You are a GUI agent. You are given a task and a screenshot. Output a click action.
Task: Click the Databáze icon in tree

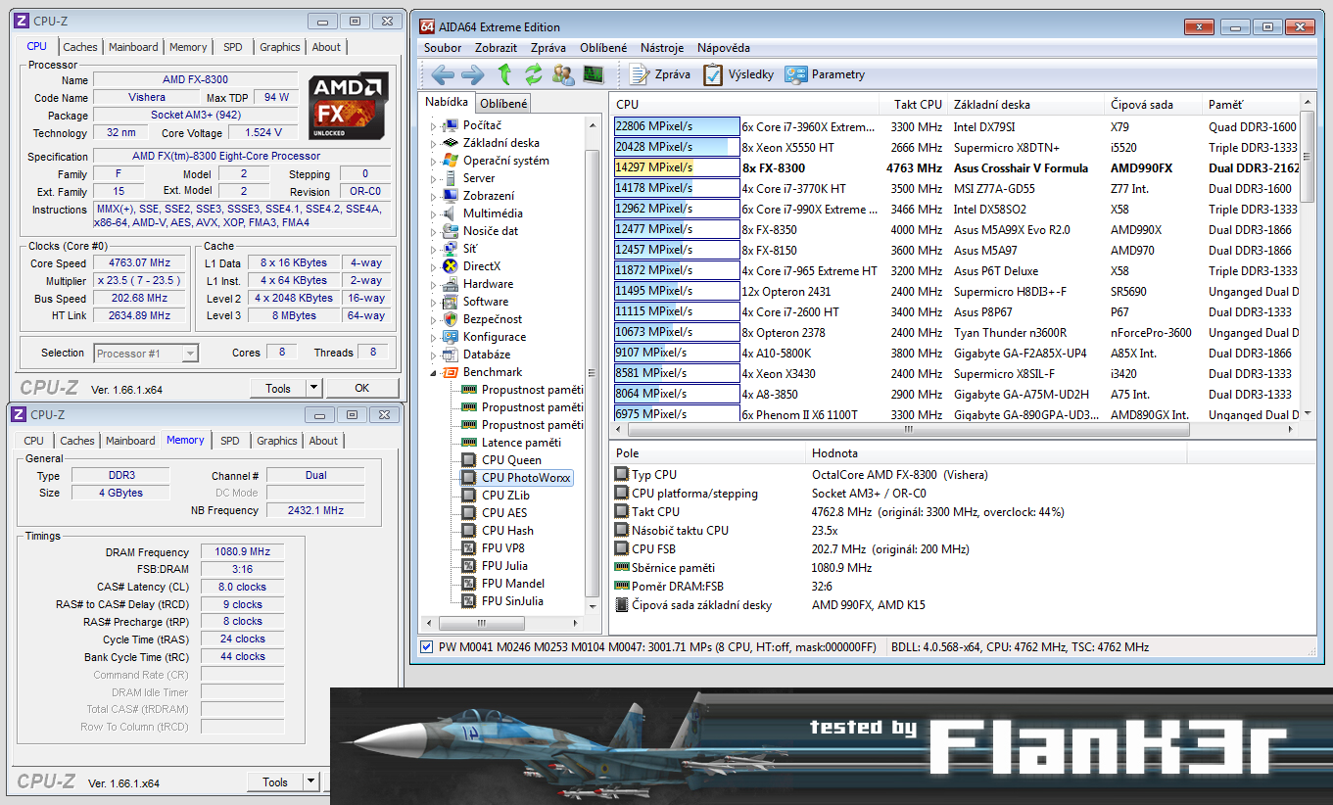(450, 355)
